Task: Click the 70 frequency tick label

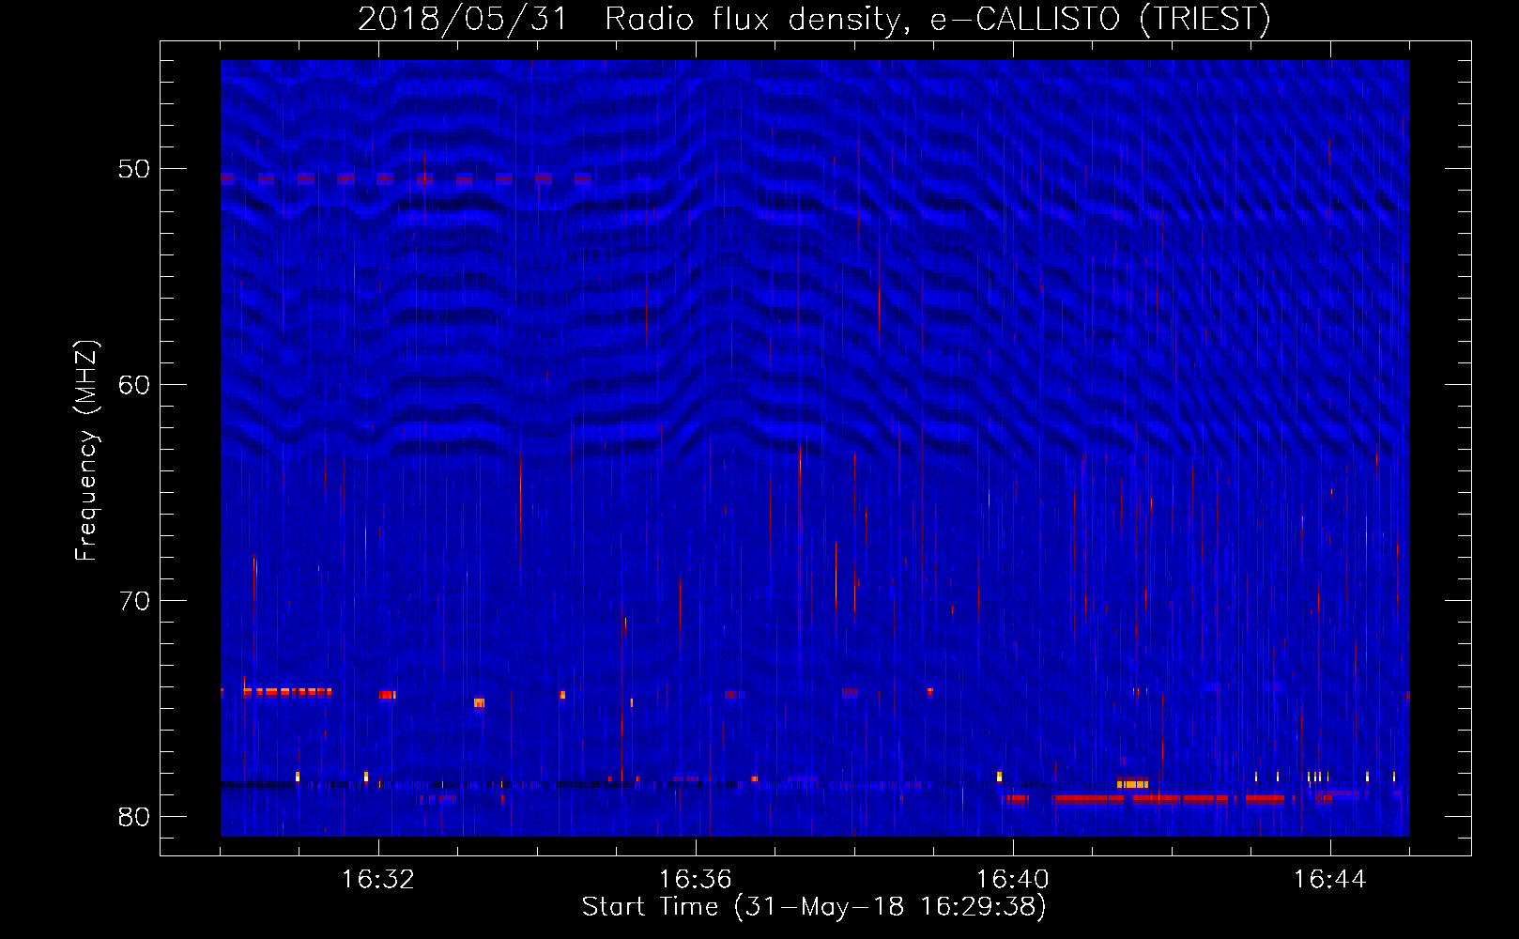Action: (134, 601)
